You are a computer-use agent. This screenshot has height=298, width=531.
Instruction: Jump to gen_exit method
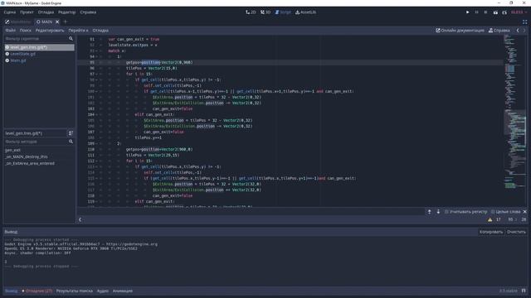pos(12,150)
